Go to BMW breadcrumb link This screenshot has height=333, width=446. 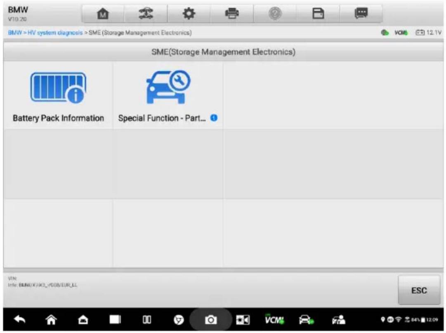(x=15, y=33)
